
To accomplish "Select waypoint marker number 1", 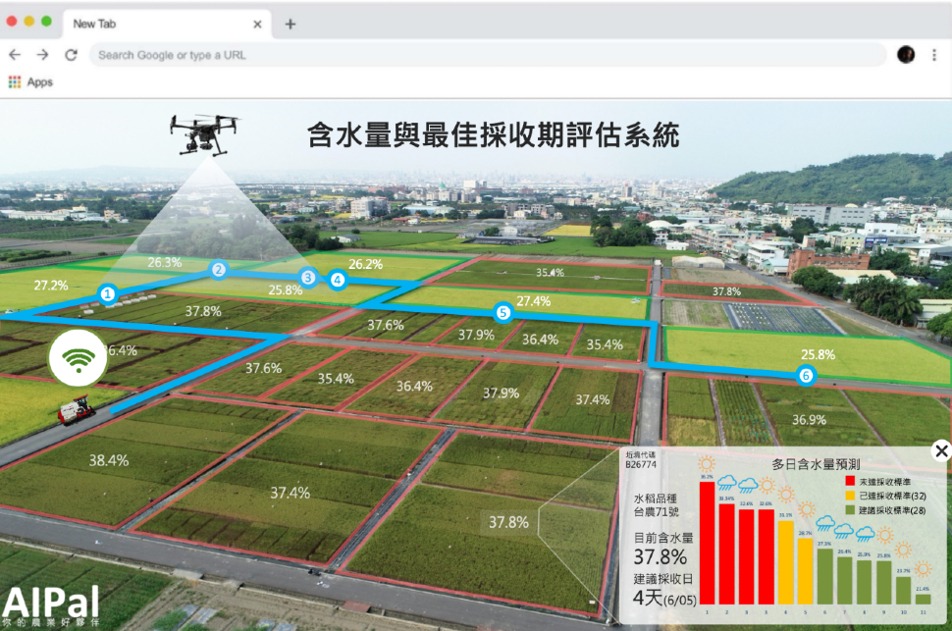I will [x=108, y=293].
